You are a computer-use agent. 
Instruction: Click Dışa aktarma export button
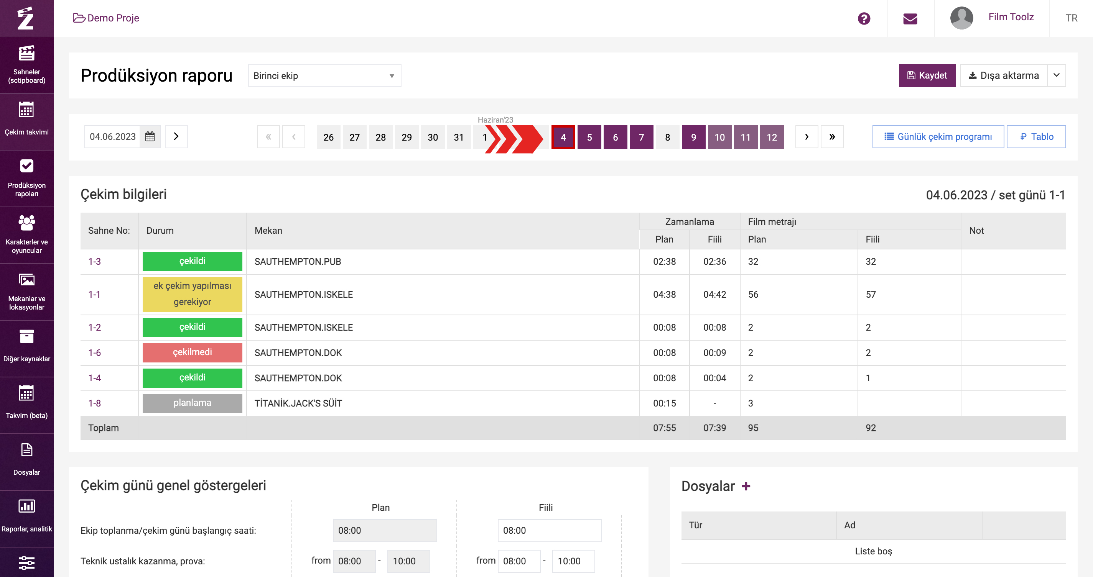click(1004, 75)
